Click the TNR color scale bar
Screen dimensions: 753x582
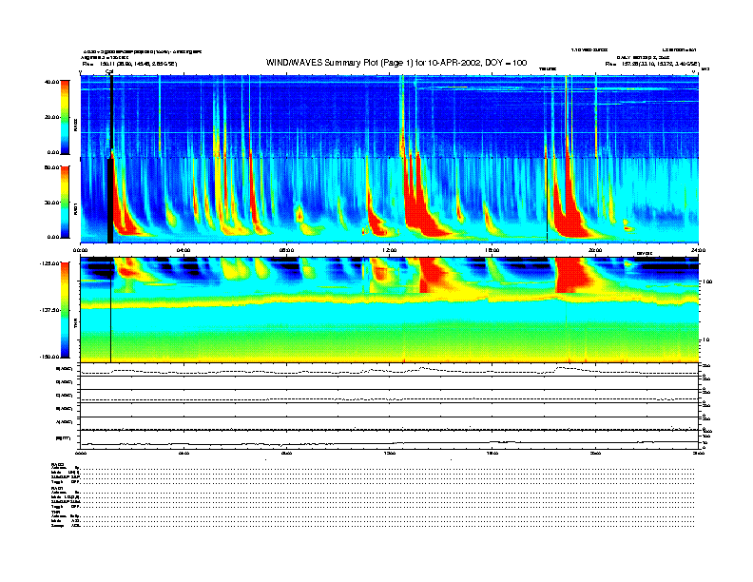65,310
